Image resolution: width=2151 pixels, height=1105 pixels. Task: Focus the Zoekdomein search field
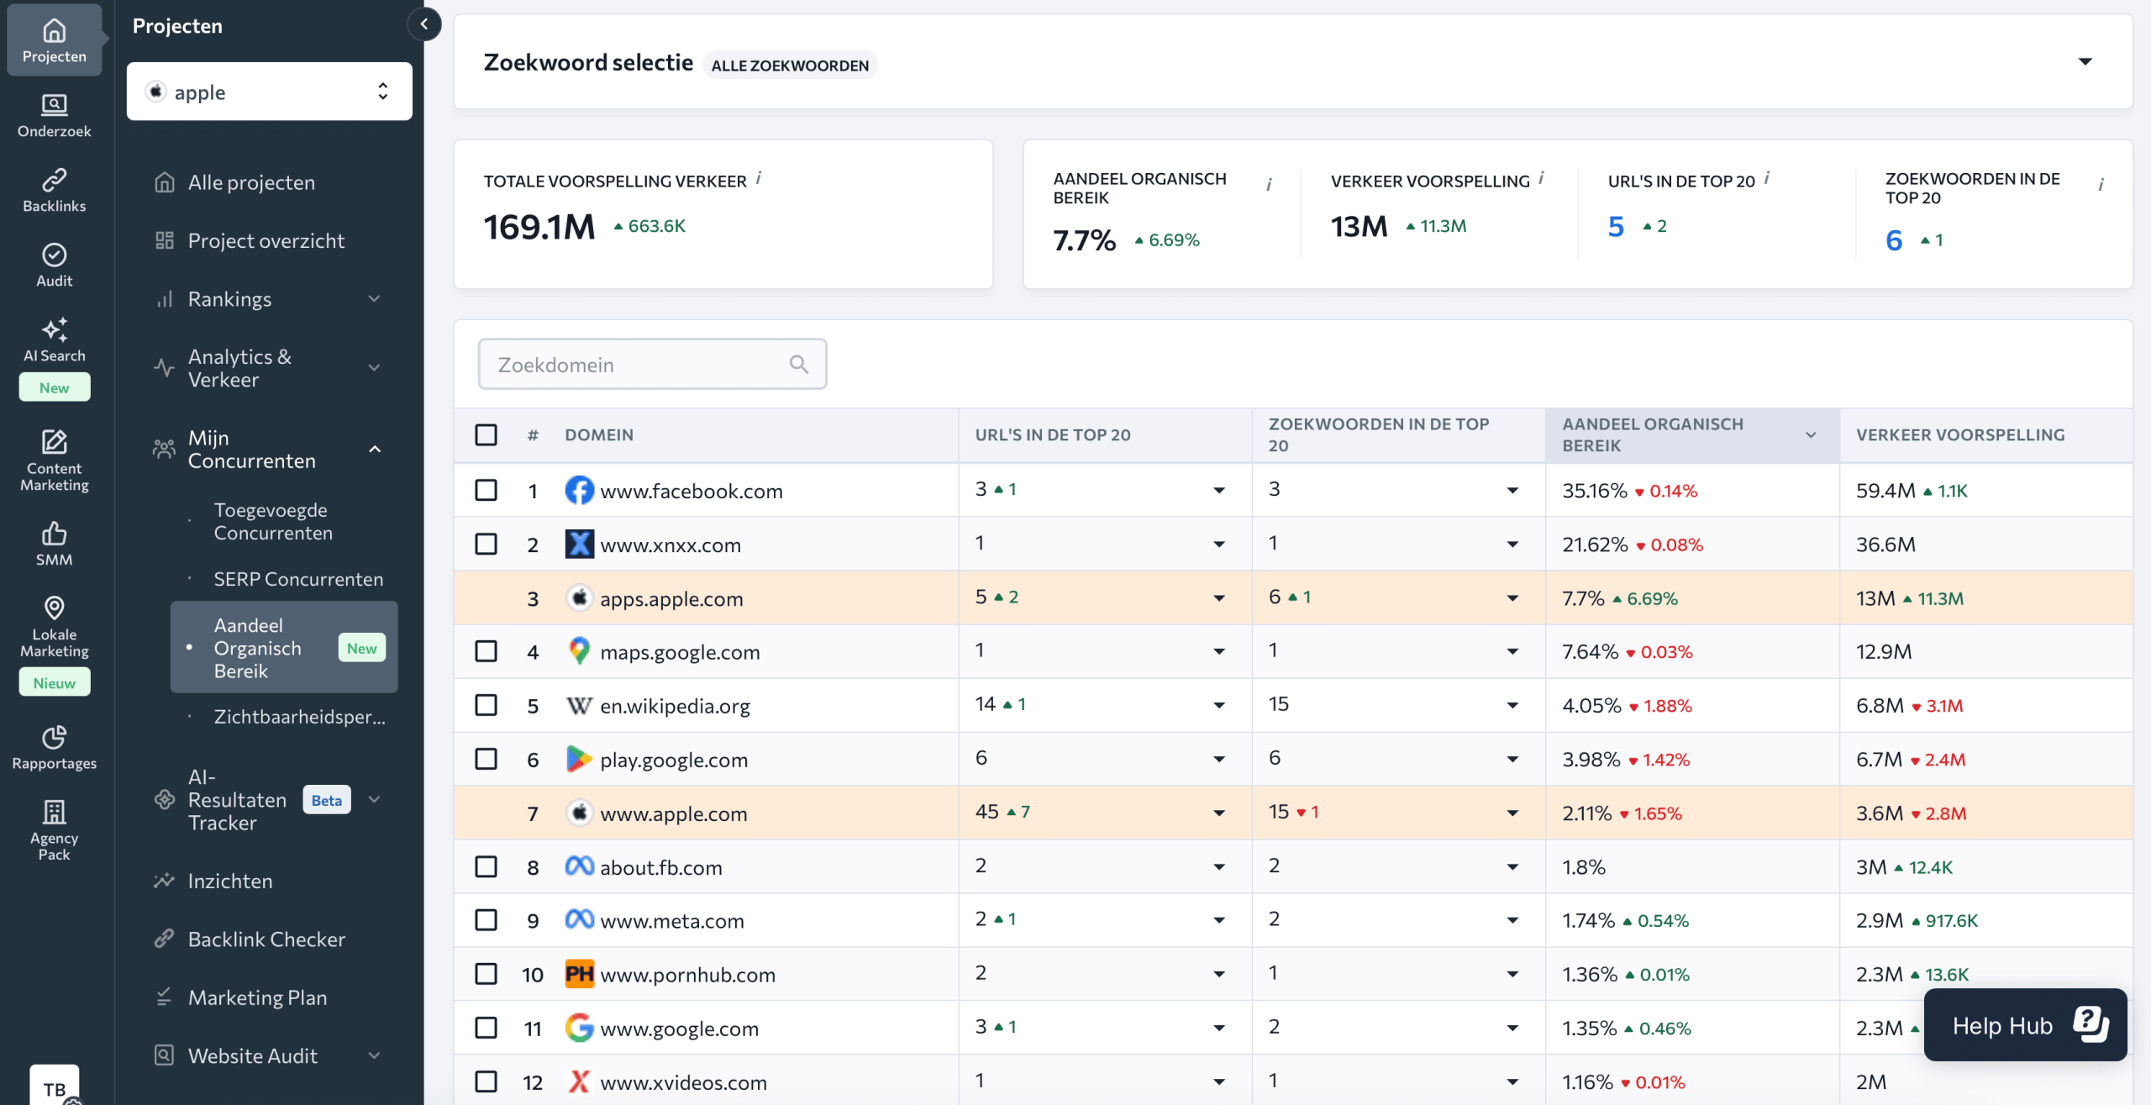652,364
